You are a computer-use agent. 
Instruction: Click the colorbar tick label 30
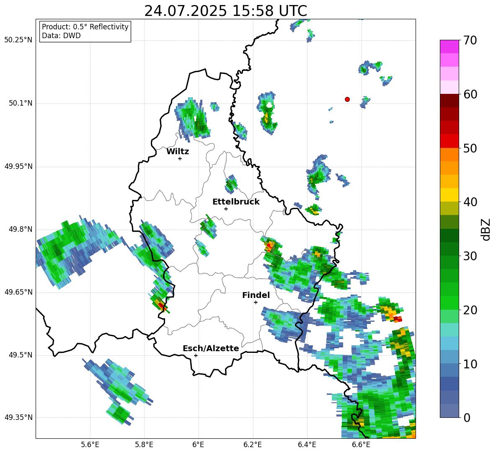470,256
